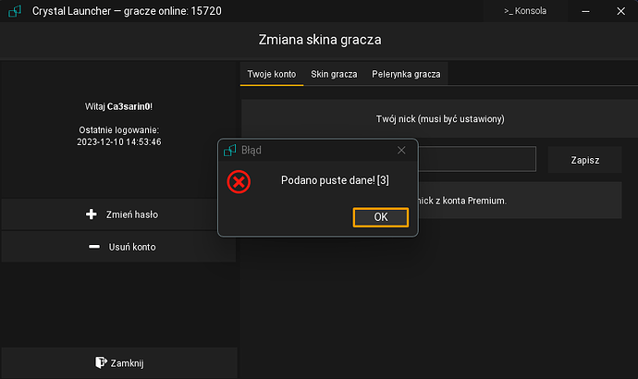Dismiss the Błąd dialog with its X
Screen dimensions: 638x379
(x=401, y=150)
